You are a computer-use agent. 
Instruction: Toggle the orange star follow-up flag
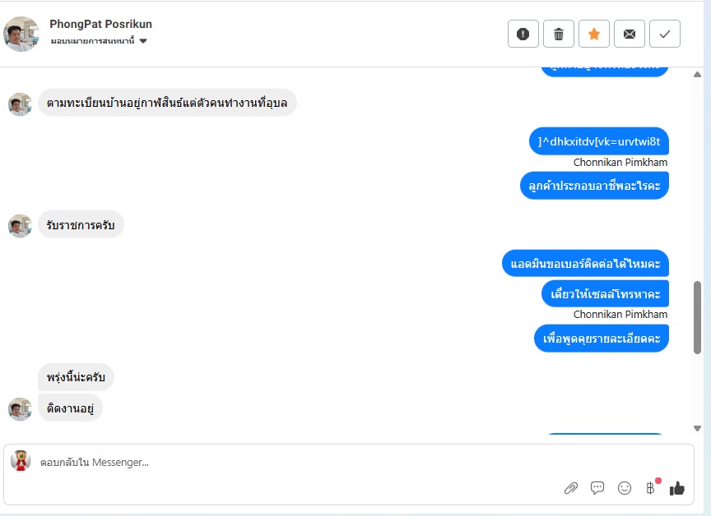pyautogui.click(x=594, y=34)
